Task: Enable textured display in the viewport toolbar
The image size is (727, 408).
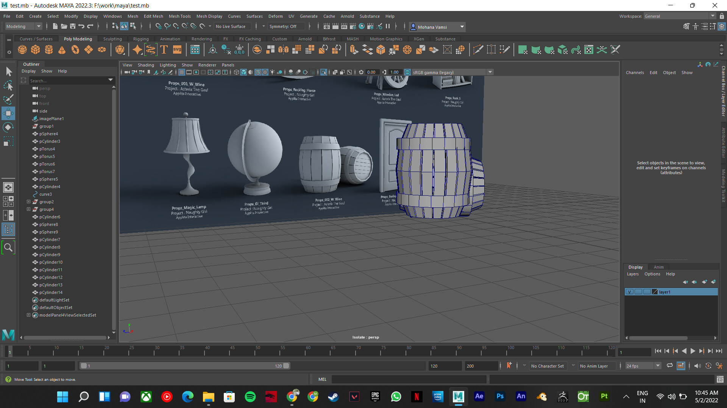Action: (x=265, y=72)
